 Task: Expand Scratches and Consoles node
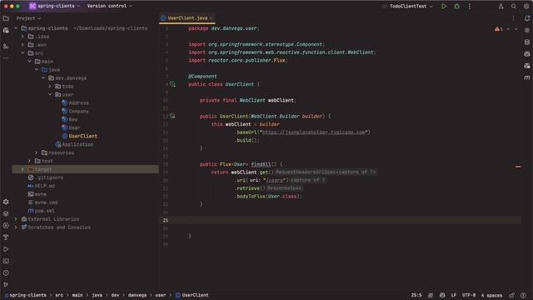[x=16, y=227]
